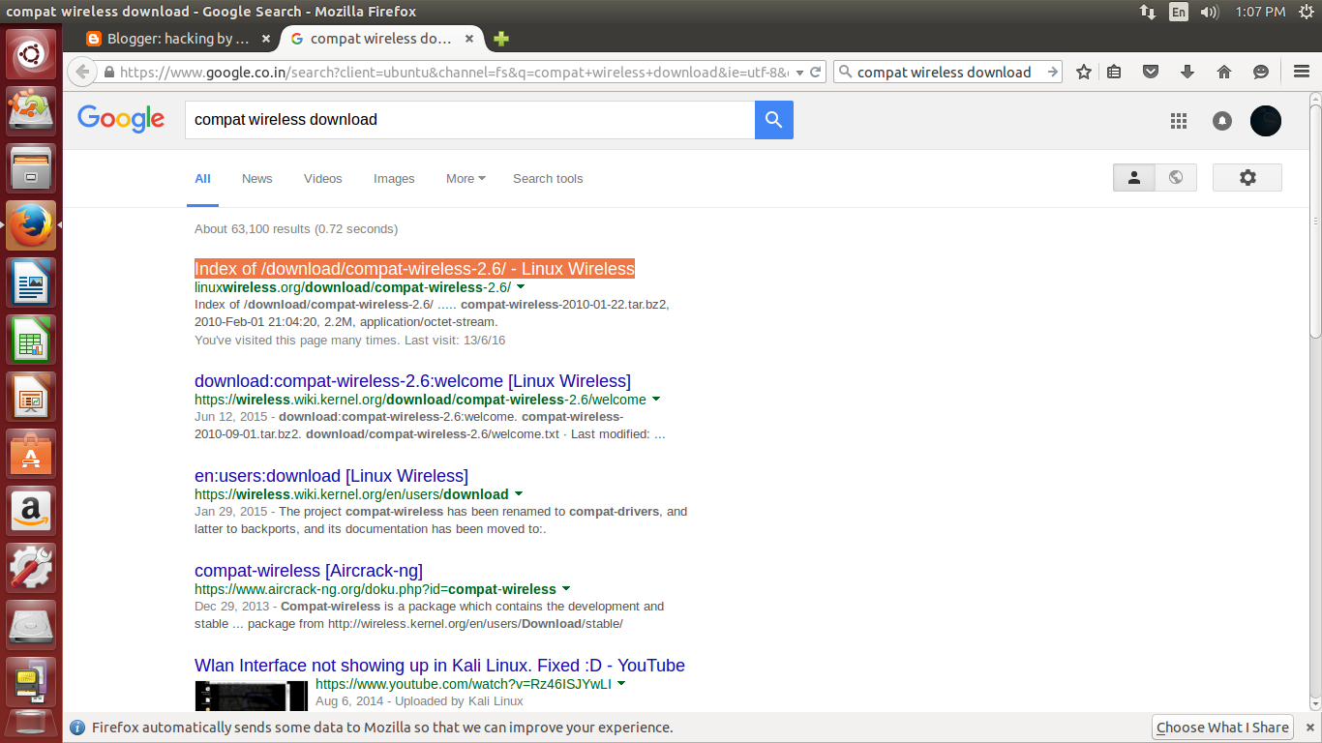
Task: Expand the More search categories dropdown
Action: 466,178
